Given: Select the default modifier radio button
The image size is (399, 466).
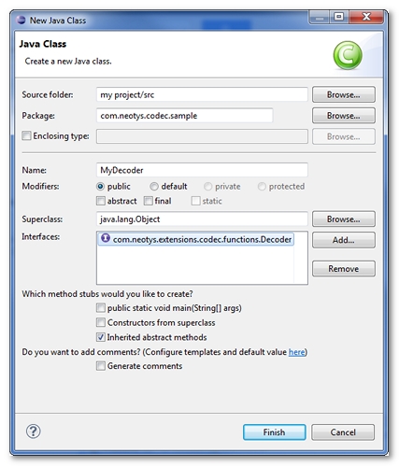Looking at the screenshot, I should [x=154, y=186].
